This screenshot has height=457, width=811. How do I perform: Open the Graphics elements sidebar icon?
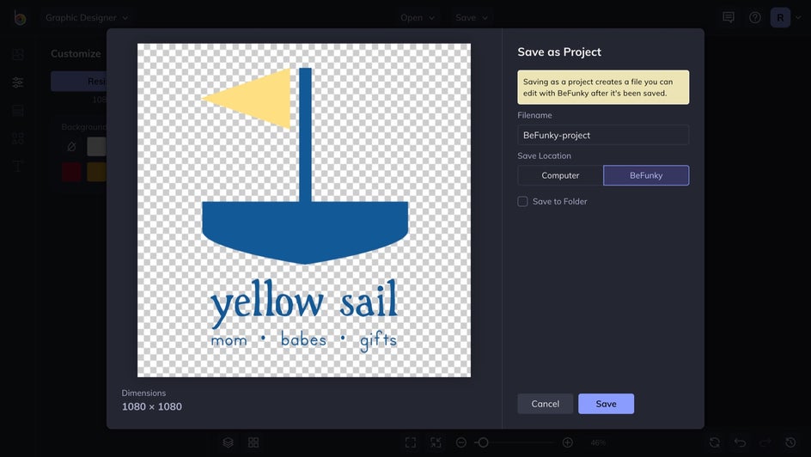click(18, 138)
